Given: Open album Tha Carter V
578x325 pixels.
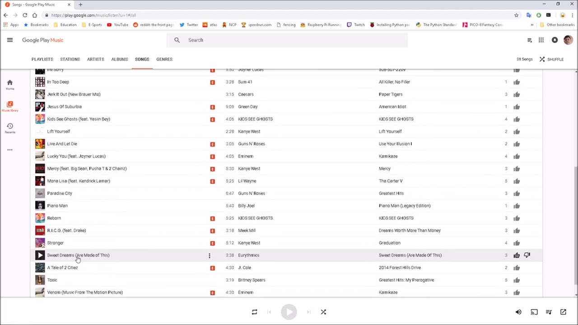Looking at the screenshot, I should [391, 181].
